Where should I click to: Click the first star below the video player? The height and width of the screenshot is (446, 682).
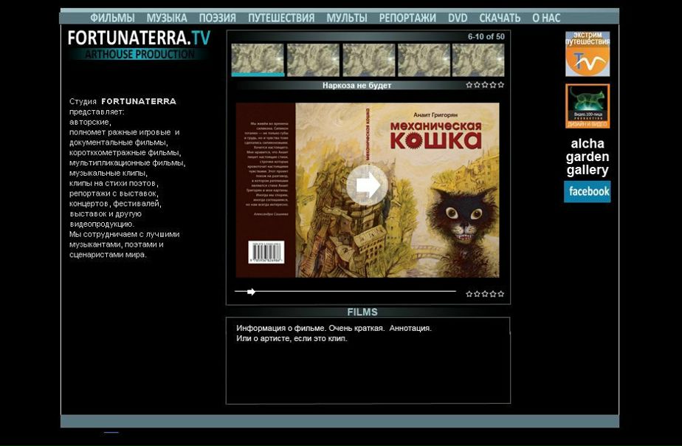(x=469, y=294)
